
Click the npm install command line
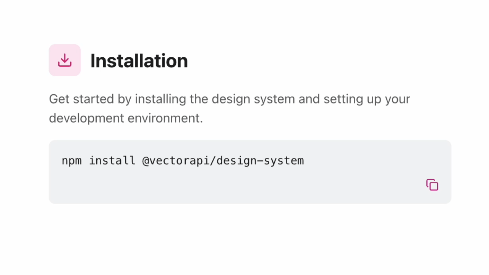(183, 160)
